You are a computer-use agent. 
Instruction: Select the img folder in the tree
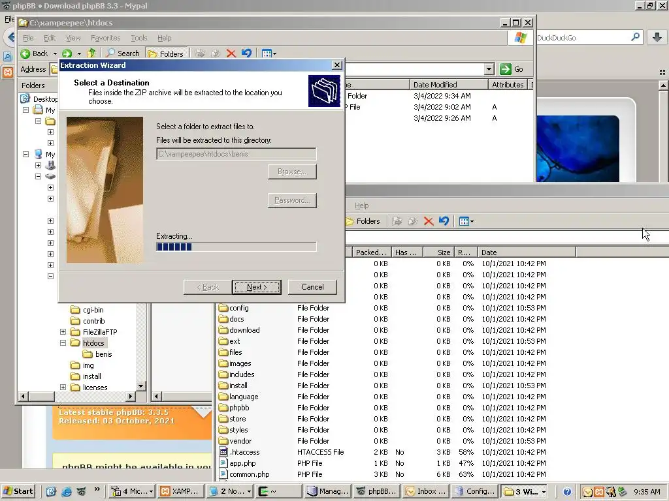tap(88, 365)
